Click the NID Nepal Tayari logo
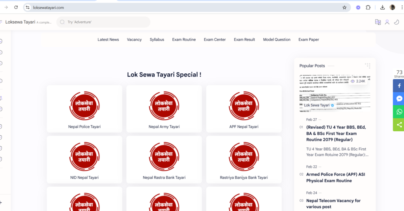Viewport: 404px width, 211px height. (84, 157)
